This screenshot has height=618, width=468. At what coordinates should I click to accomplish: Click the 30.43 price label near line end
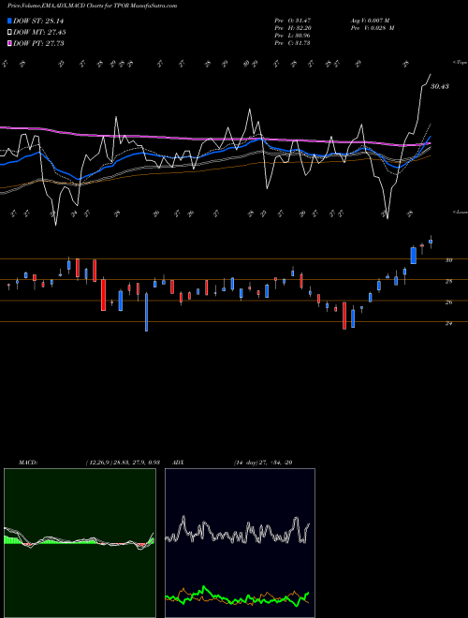(x=440, y=86)
